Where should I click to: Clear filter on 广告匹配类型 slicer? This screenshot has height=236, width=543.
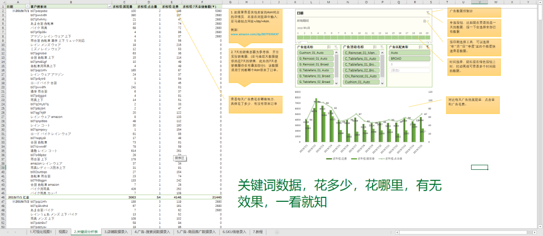427,47
